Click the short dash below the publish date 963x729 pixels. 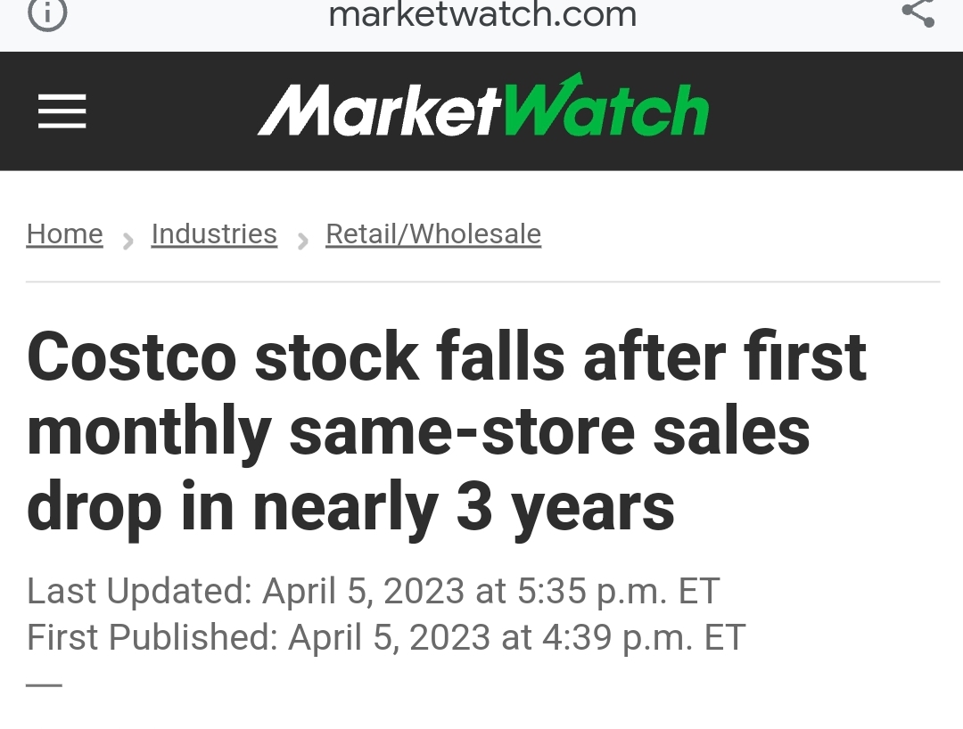(x=45, y=685)
